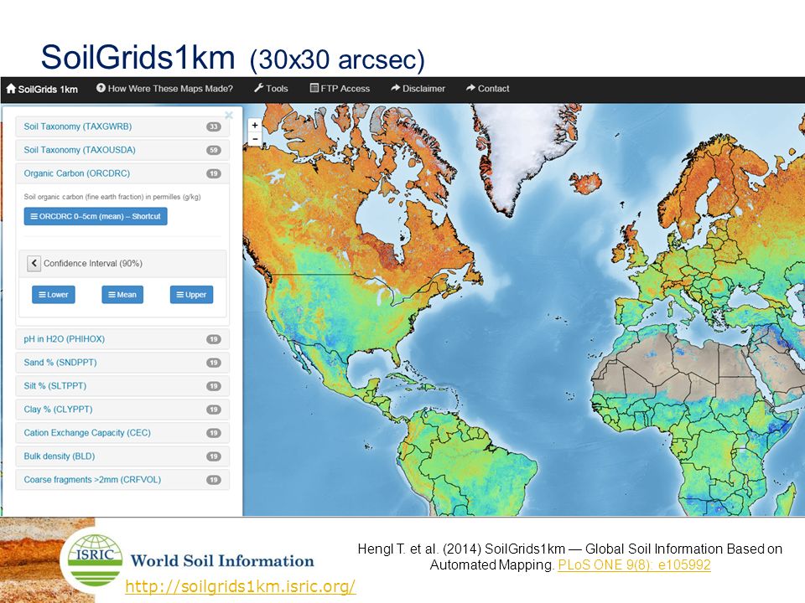Open PLoS ONE 9(8): e105992 link

(x=634, y=565)
